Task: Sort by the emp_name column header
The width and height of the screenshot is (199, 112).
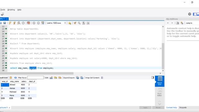Action: [15, 82]
